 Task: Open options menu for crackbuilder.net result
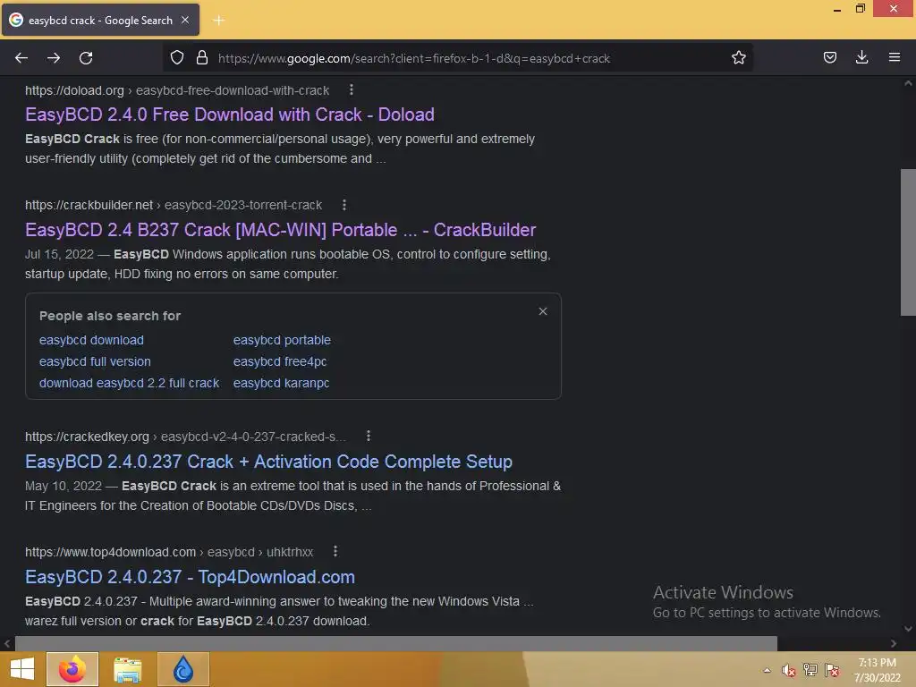[x=344, y=205]
